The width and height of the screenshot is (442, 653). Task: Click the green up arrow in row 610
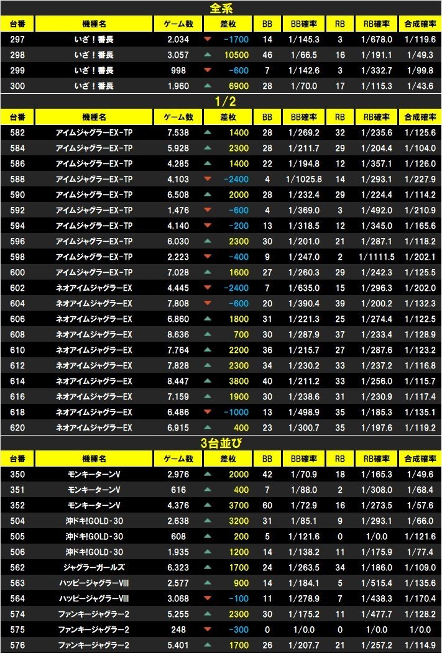[x=208, y=350]
